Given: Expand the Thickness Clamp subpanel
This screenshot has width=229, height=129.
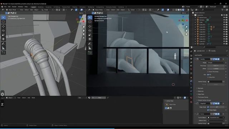Looking at the screenshot, I should [203, 97].
